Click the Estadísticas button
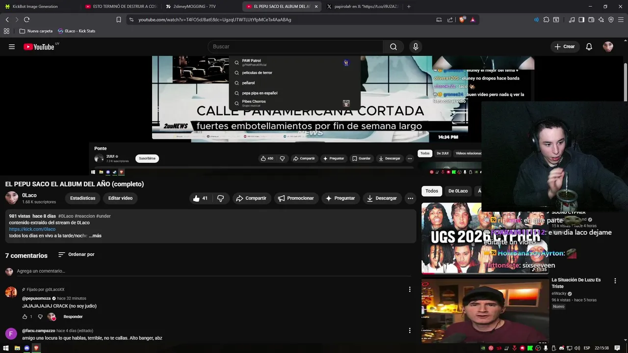 click(82, 198)
